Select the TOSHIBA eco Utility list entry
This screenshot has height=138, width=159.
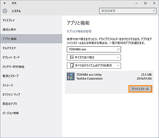[x=109, y=82]
